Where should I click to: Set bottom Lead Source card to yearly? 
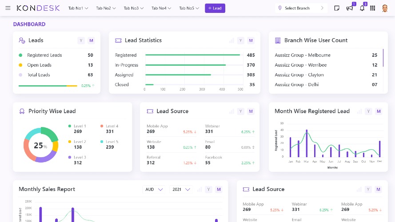368,189
